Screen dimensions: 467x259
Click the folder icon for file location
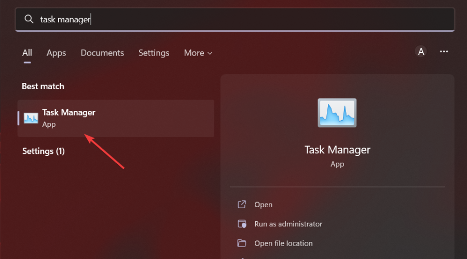[241, 243]
